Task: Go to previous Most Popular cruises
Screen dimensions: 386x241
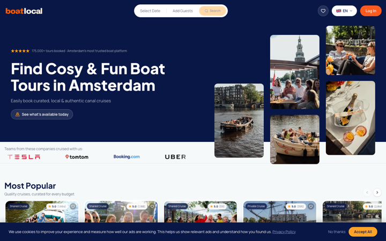Action: 367,192
